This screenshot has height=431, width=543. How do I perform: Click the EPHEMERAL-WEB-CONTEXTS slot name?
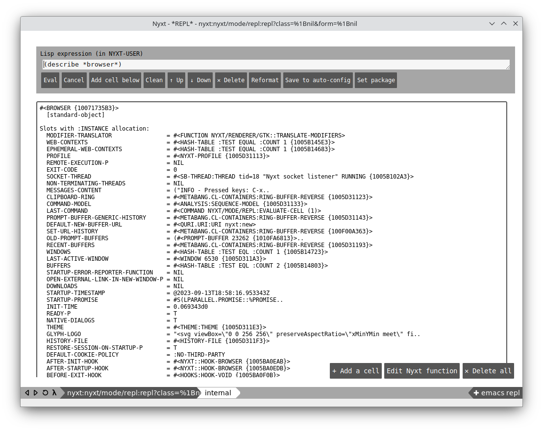[84, 149]
